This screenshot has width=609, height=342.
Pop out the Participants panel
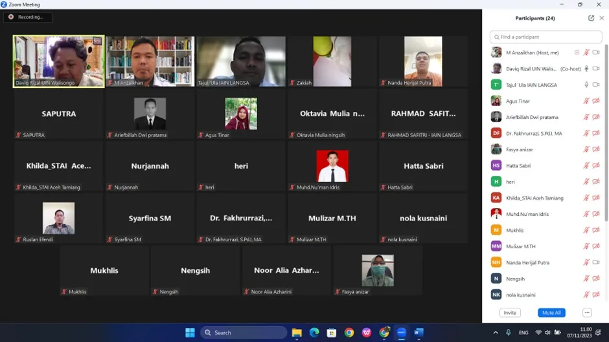[x=591, y=18]
